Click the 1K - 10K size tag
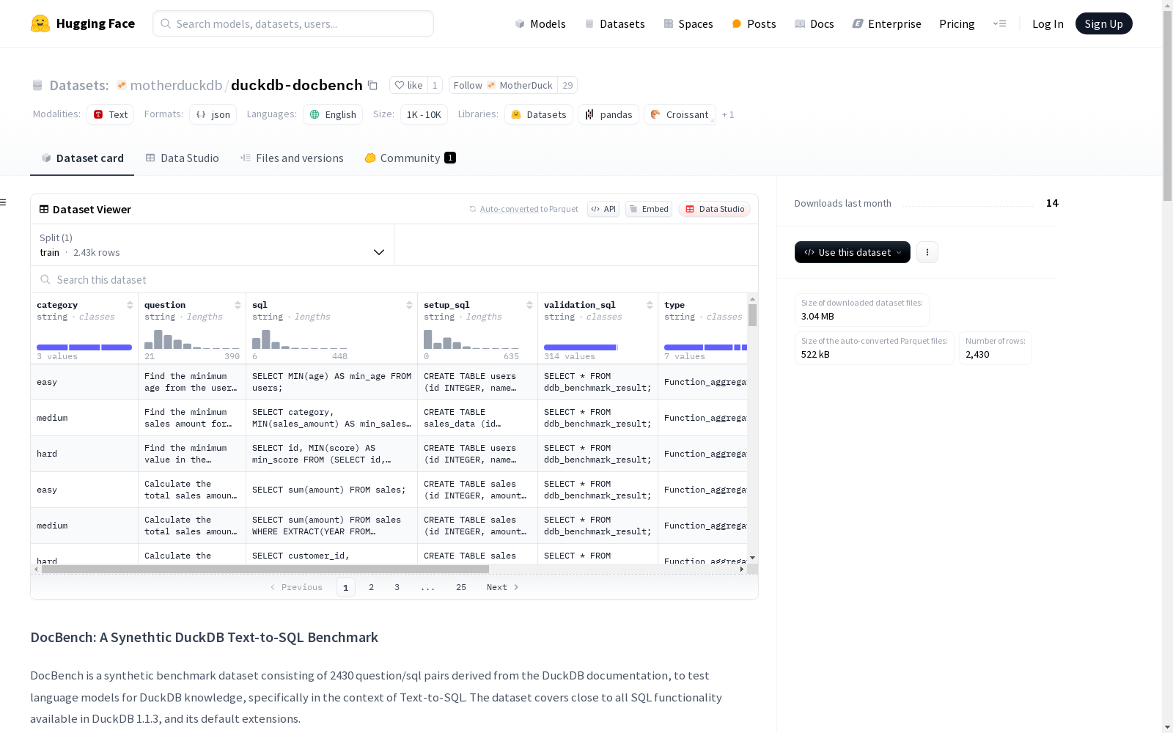1173x733 pixels. [x=424, y=114]
